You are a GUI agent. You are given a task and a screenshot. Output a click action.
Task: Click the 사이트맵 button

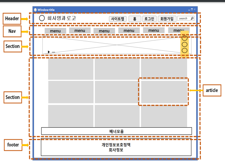(118, 19)
